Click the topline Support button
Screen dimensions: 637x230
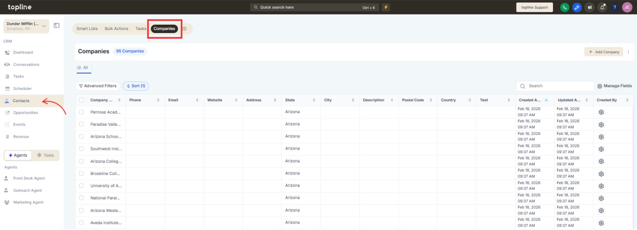pos(534,7)
